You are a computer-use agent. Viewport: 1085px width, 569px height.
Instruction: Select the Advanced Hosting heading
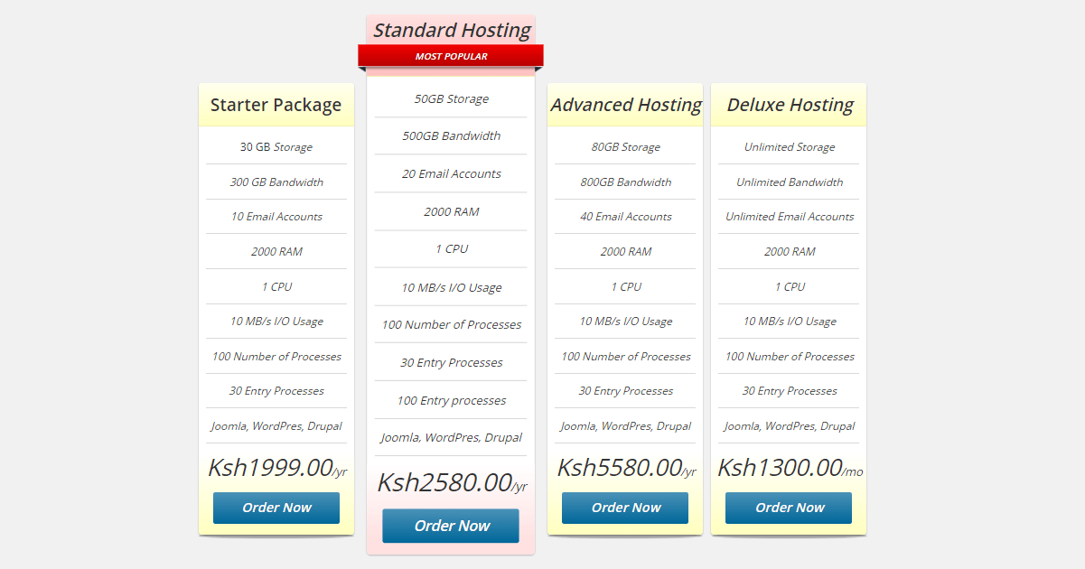pos(625,105)
